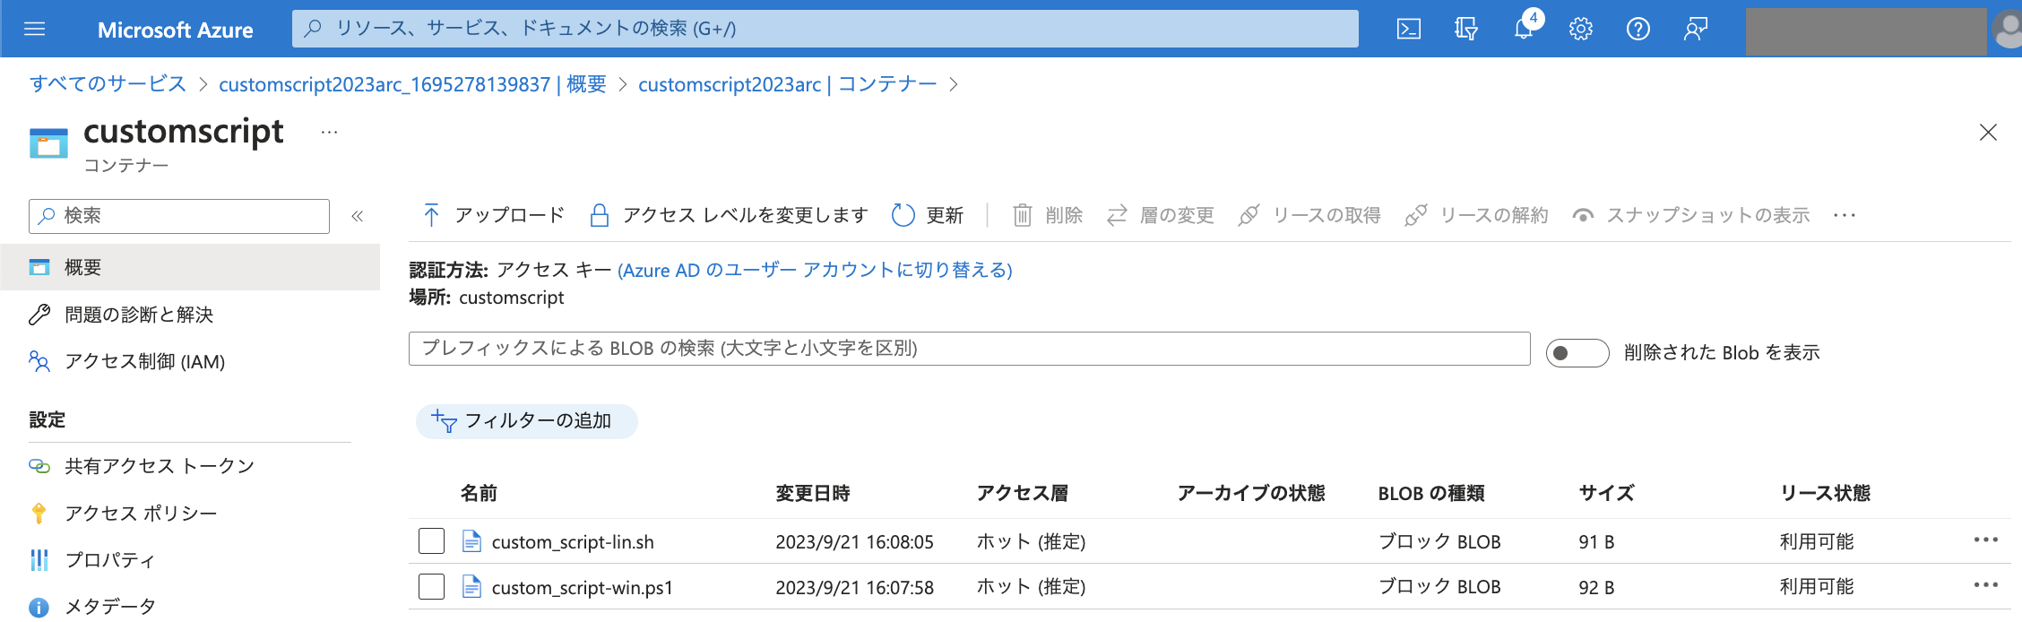The height and width of the screenshot is (622, 2022).
Task: Open Cloud Shell from the top bar
Action: (1408, 29)
